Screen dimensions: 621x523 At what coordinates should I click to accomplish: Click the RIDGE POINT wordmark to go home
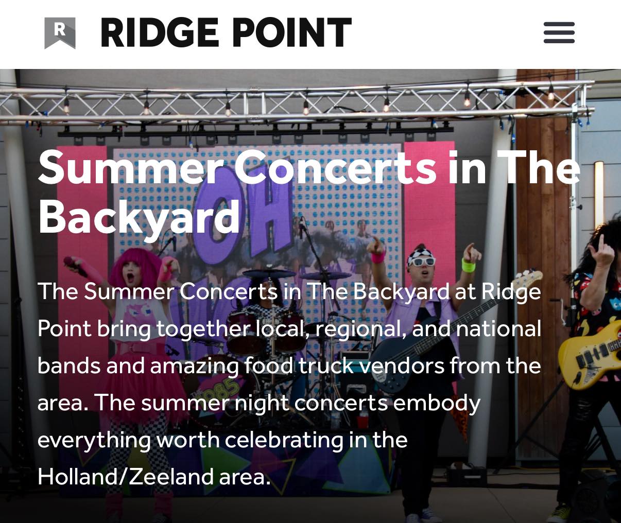pos(226,32)
